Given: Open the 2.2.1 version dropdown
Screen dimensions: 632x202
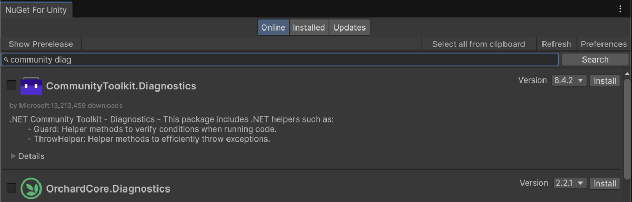Looking at the screenshot, I should (x=569, y=183).
